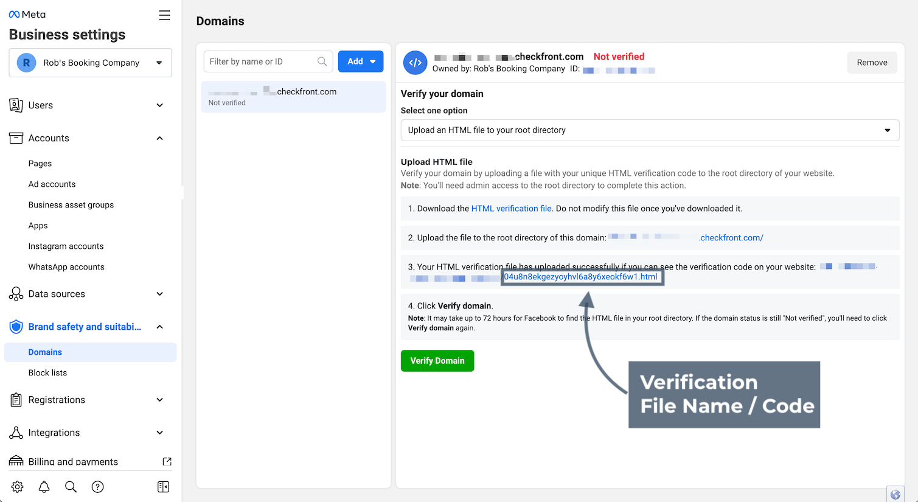Open Instagram accounts item
The width and height of the screenshot is (918, 502).
coord(66,246)
